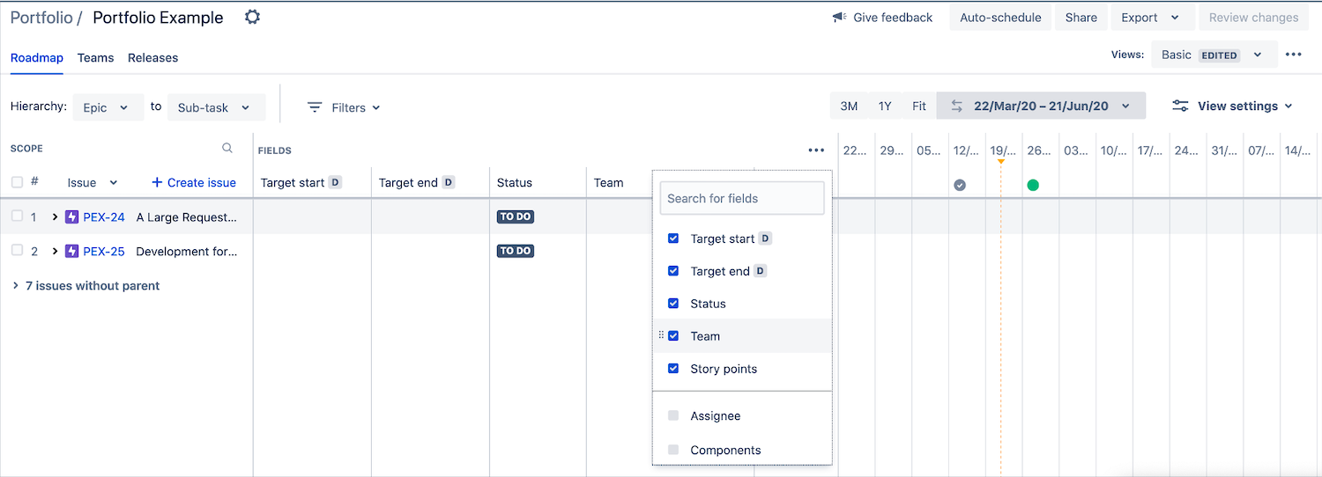Screen dimensions: 1322x477
Task: Select the row 2 PEX-25 checkbox
Action: click(17, 250)
